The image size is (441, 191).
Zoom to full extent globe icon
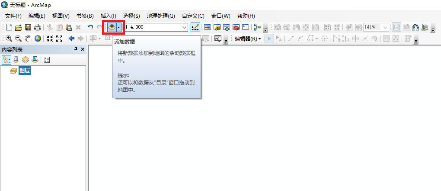point(38,38)
